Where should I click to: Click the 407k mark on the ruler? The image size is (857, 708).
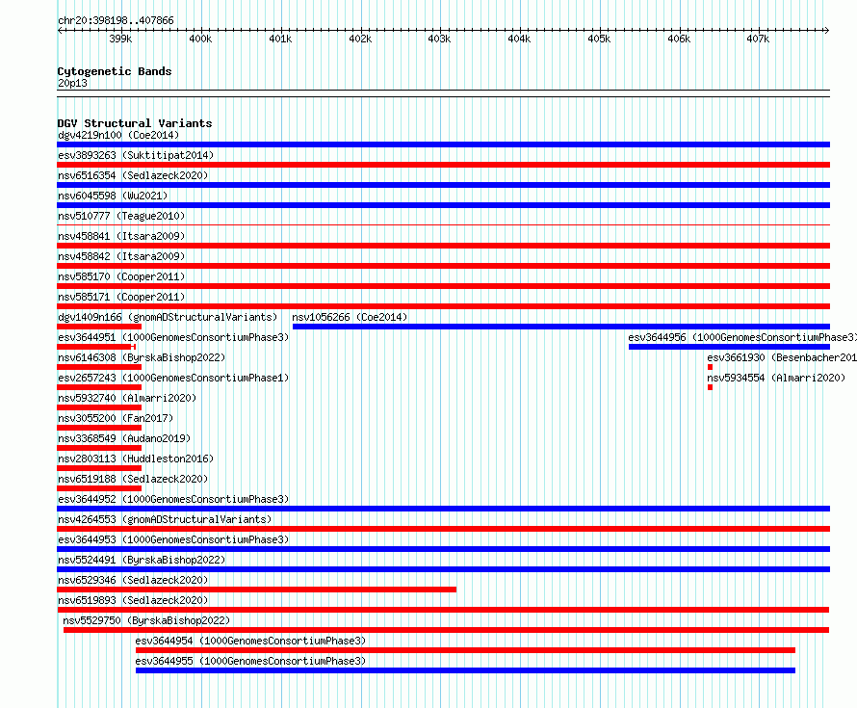(758, 39)
